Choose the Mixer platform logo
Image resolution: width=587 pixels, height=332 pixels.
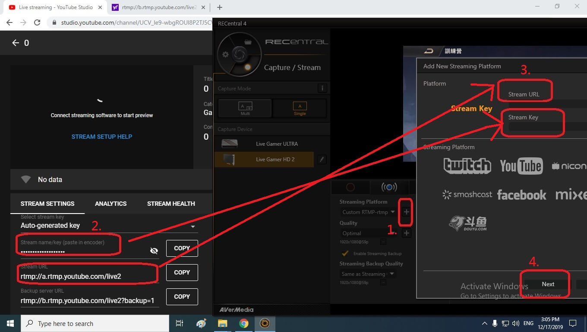click(x=571, y=195)
